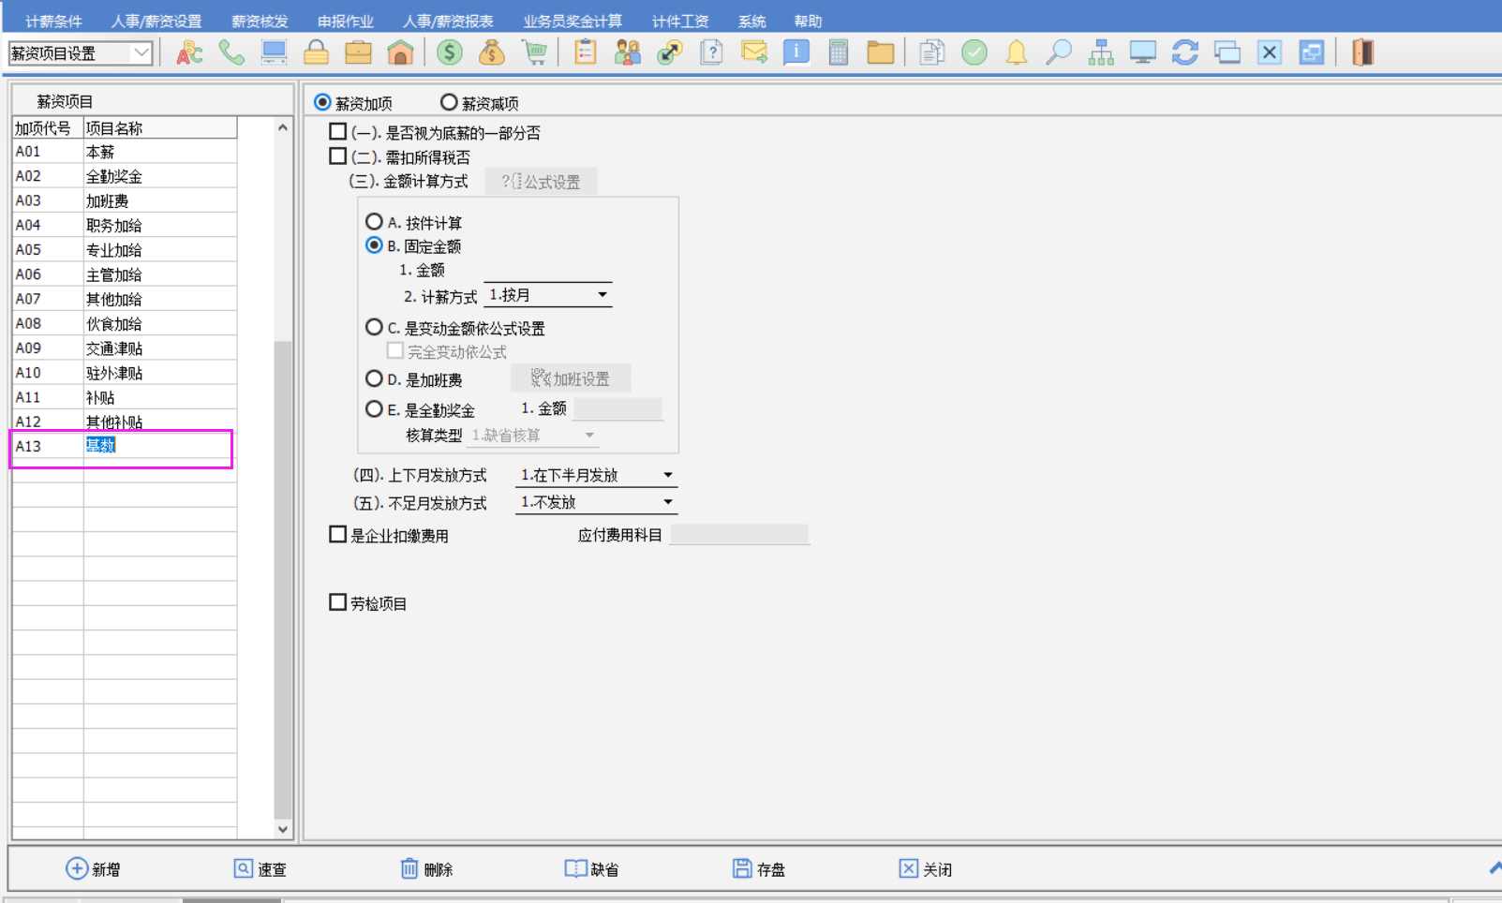Click the envelope send-mail icon

pos(754,52)
